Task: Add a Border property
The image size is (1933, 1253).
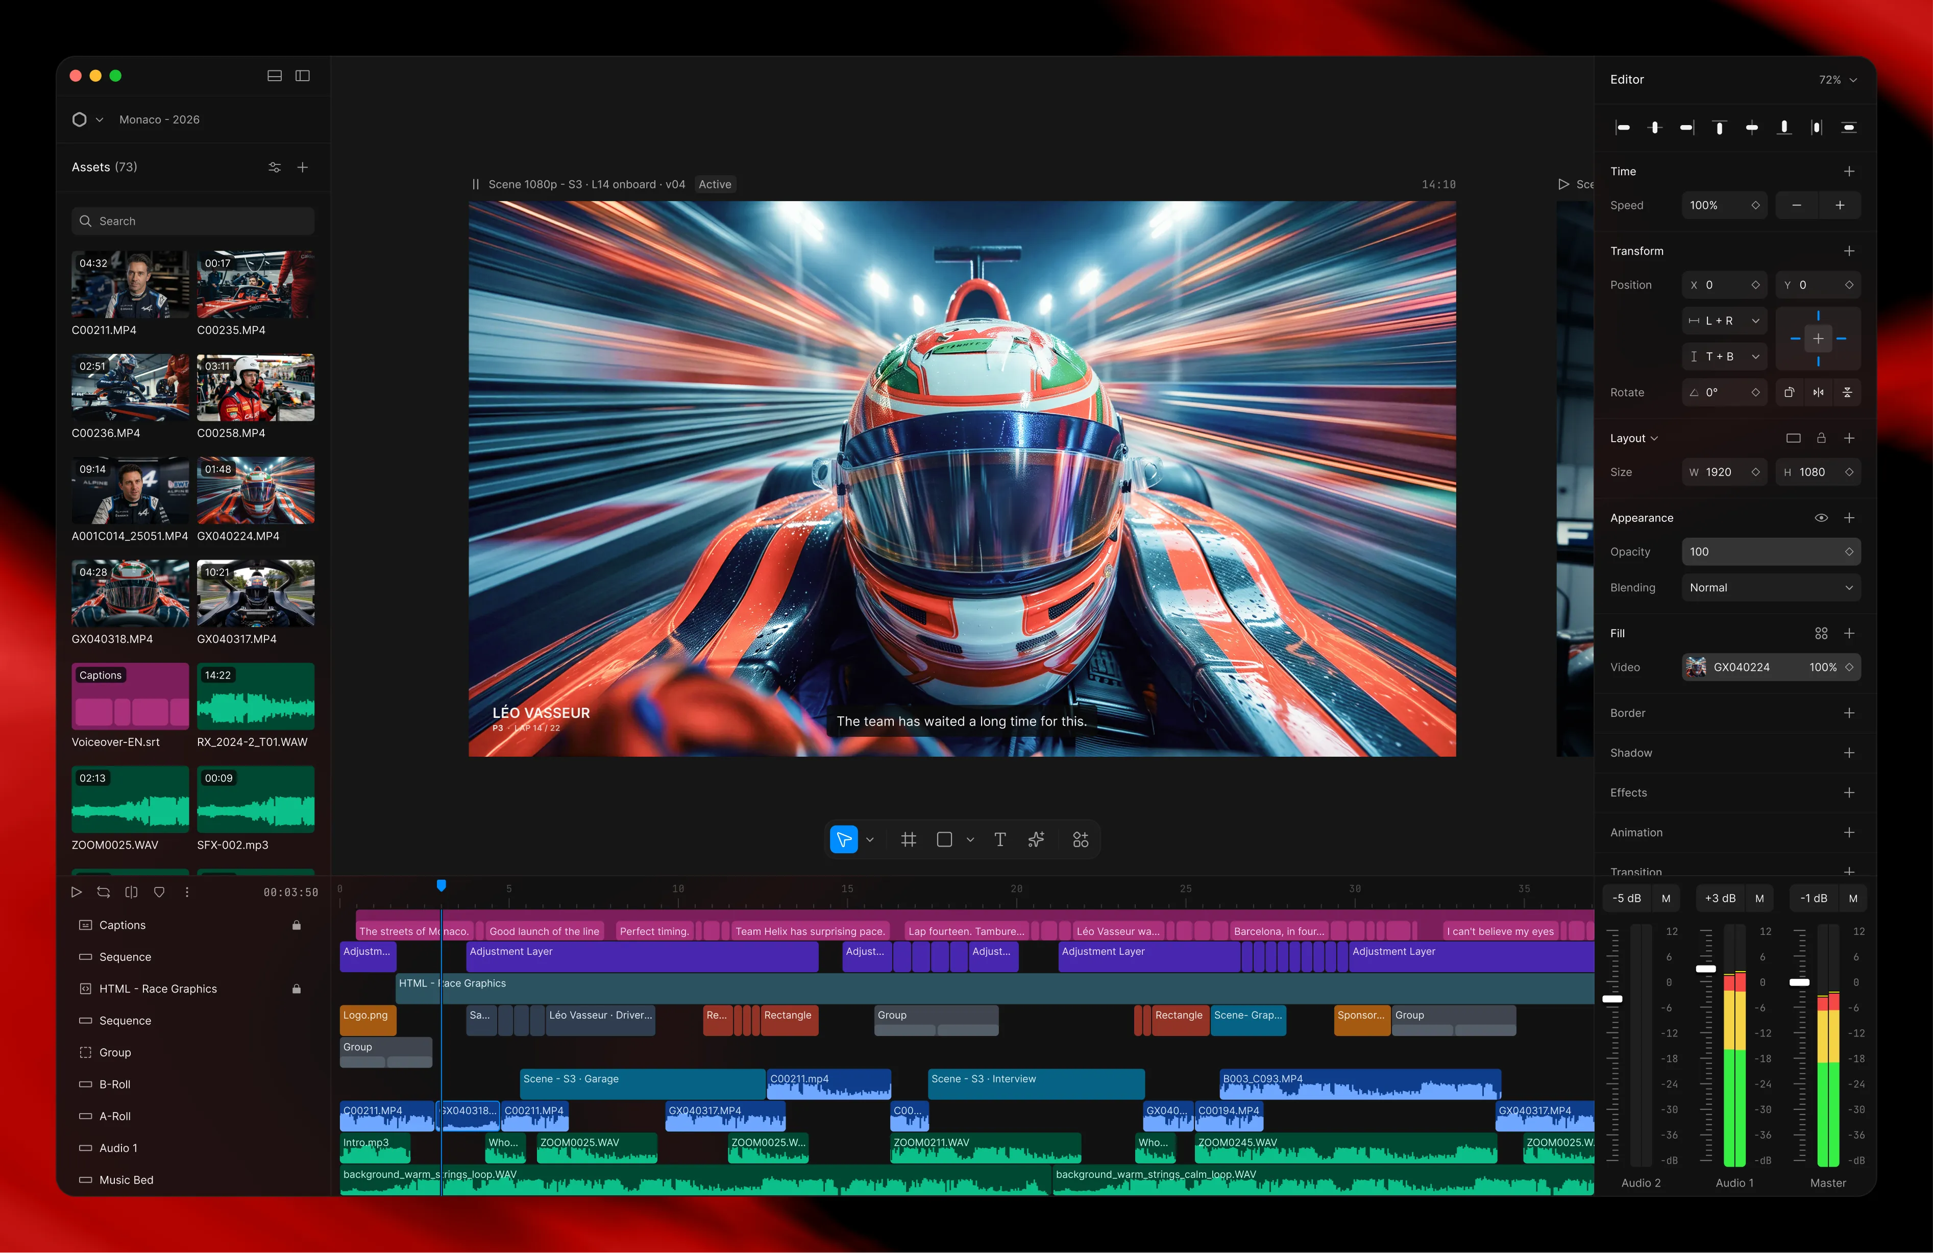Action: click(1849, 713)
